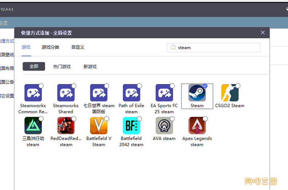Image resolution: width=288 pixels, height=190 pixels.
Task: Select the CSGO2 Steam icon
Action: point(230,93)
